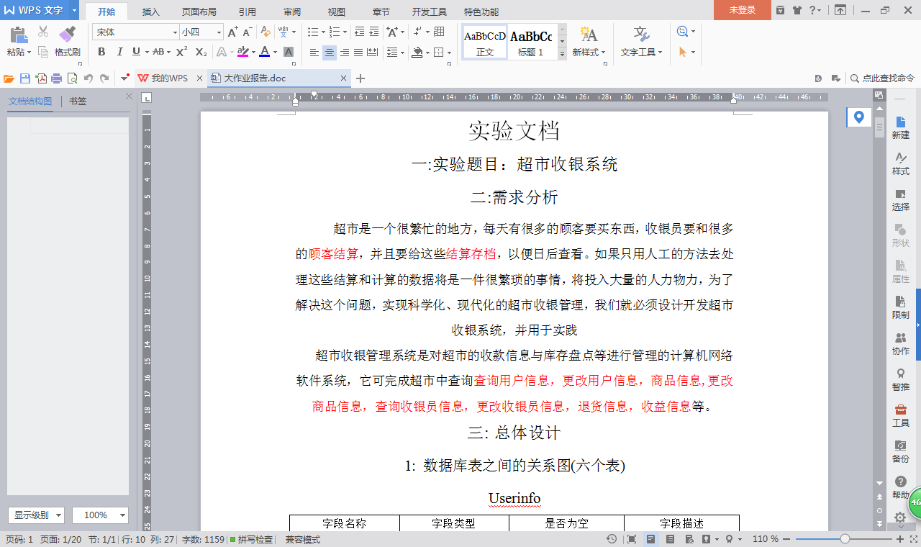This screenshot has height=547, width=921.
Task: Decrease paragraph indent
Action: coord(359,32)
